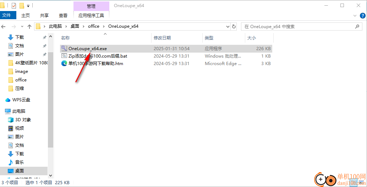Click office in the address bar
The height and width of the screenshot is (187, 367).
tap(94, 26)
